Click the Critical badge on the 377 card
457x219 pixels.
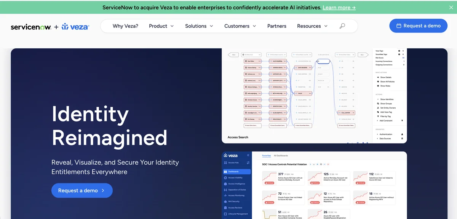pyautogui.click(x=269, y=183)
